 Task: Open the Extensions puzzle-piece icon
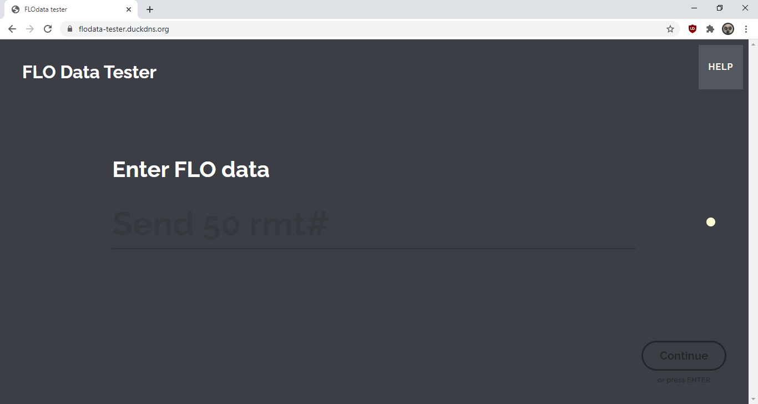tap(710, 29)
